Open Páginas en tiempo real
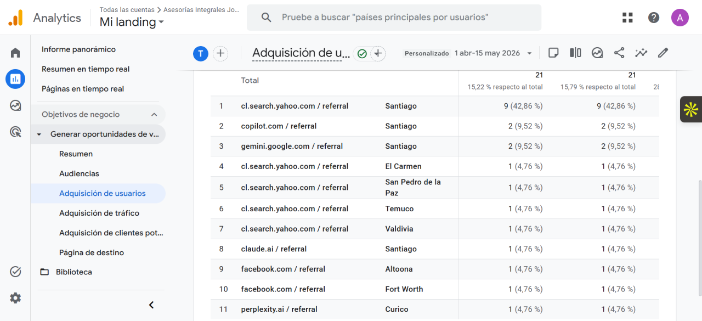The height and width of the screenshot is (321, 702). click(x=83, y=89)
